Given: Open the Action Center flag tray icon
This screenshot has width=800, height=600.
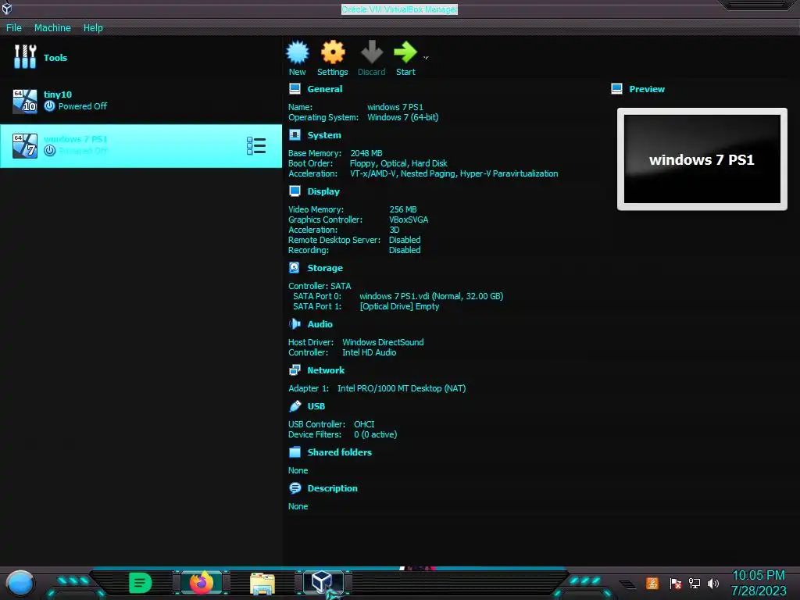Looking at the screenshot, I should 676,584.
